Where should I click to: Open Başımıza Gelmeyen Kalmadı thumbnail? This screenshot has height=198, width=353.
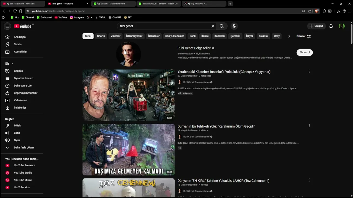point(129,150)
